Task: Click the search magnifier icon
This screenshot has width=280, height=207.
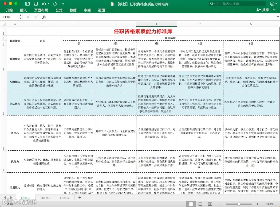Action: 212,4
